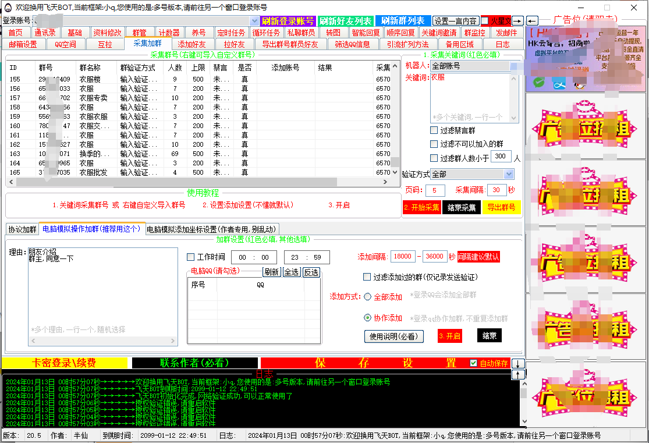Click log panel scrollbar up arrow
The width and height of the screenshot is (649, 443).
[524, 384]
